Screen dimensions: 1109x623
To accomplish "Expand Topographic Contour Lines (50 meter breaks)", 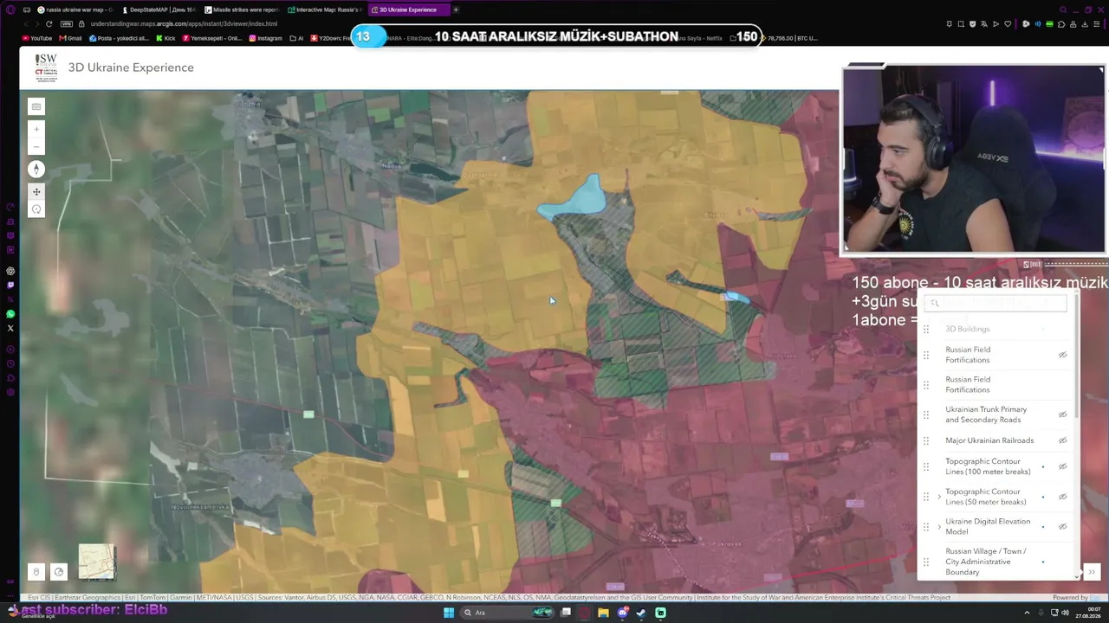I will 938,497.
